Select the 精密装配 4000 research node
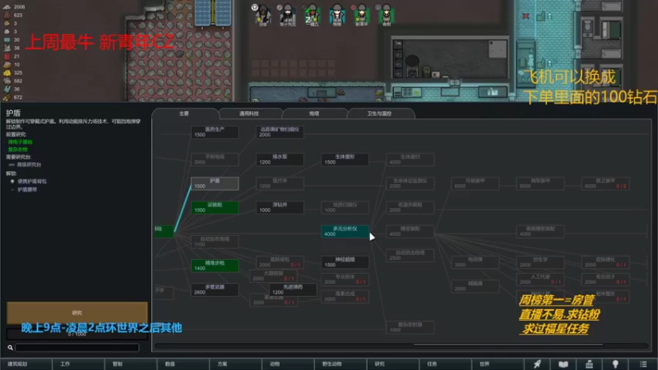The image size is (658, 370). click(410, 231)
